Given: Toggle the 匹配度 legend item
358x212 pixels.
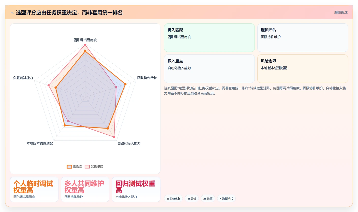Looking at the screenshot, I should (74, 166).
